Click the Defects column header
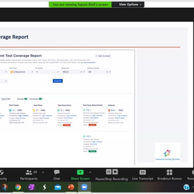Screen dimensions: 194x194 [112, 105]
